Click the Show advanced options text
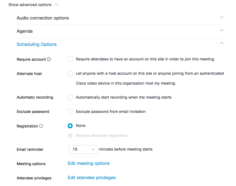236x186 pixels. (30, 5)
